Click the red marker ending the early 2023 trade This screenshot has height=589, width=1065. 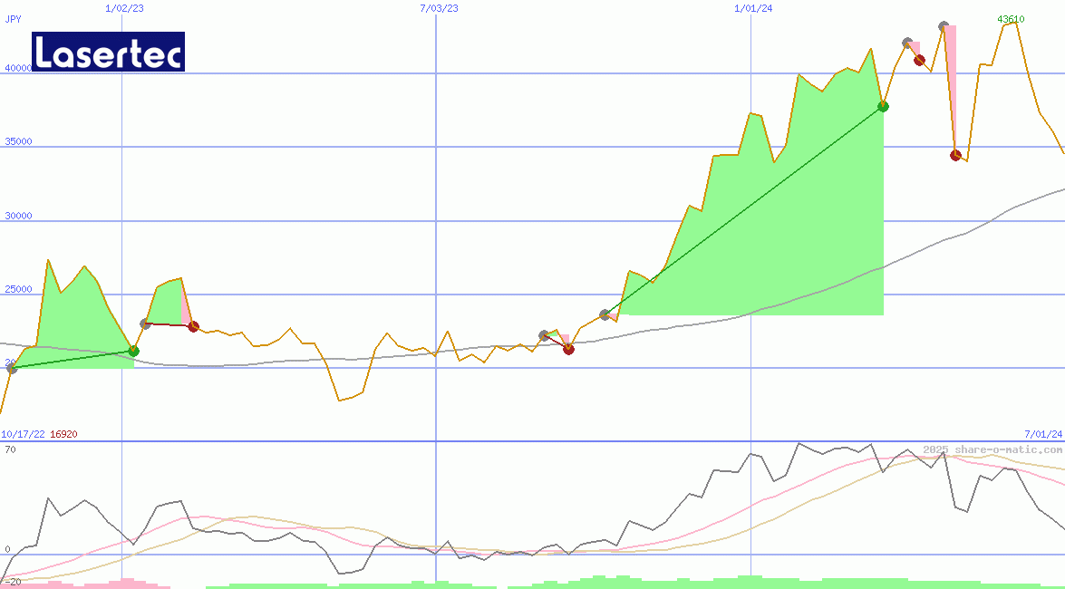point(193,326)
